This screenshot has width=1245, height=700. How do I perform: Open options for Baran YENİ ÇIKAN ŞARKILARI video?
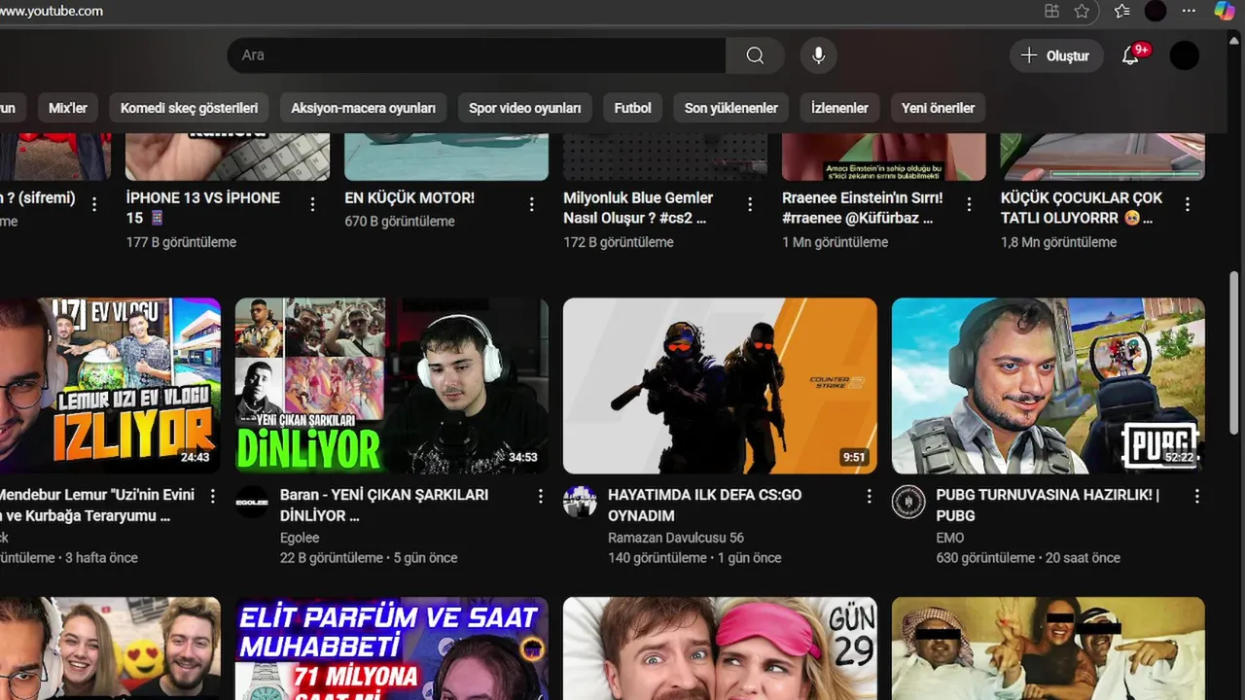click(x=541, y=496)
